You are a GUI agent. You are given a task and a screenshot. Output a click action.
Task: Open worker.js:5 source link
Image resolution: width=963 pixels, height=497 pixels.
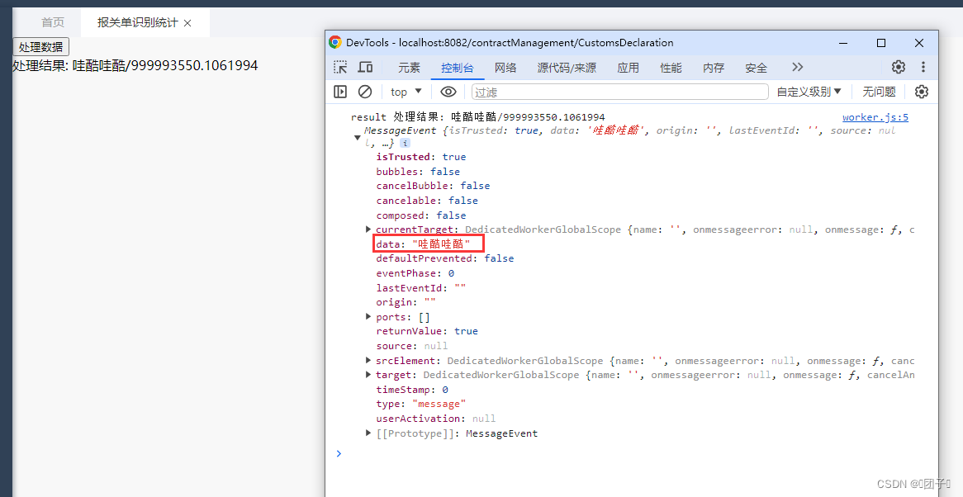tap(875, 116)
